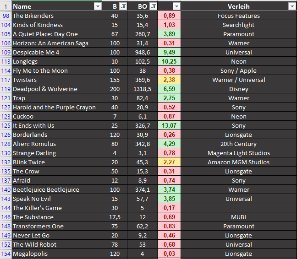
Task: Click the cell 'A Quiet Place: Day One'
Action: [57, 34]
